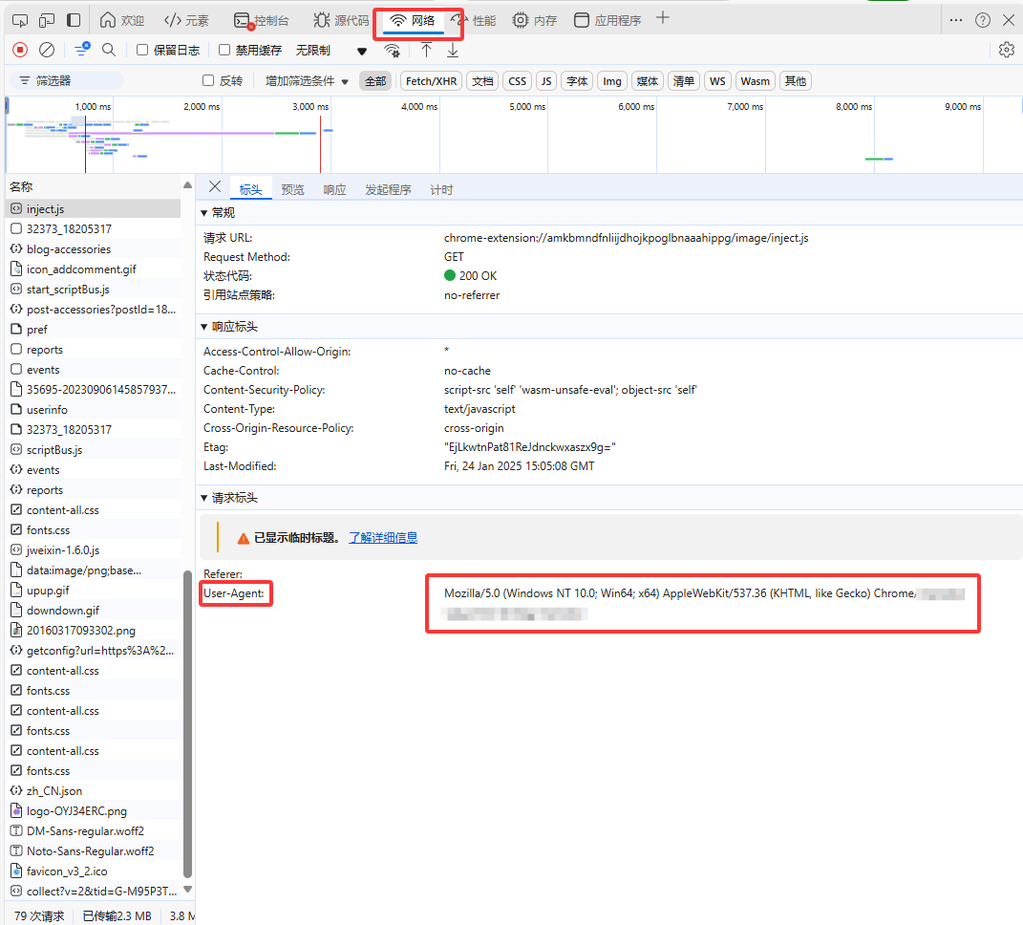Tick the 反转 filter checkbox
The height and width of the screenshot is (925, 1023).
(208, 81)
